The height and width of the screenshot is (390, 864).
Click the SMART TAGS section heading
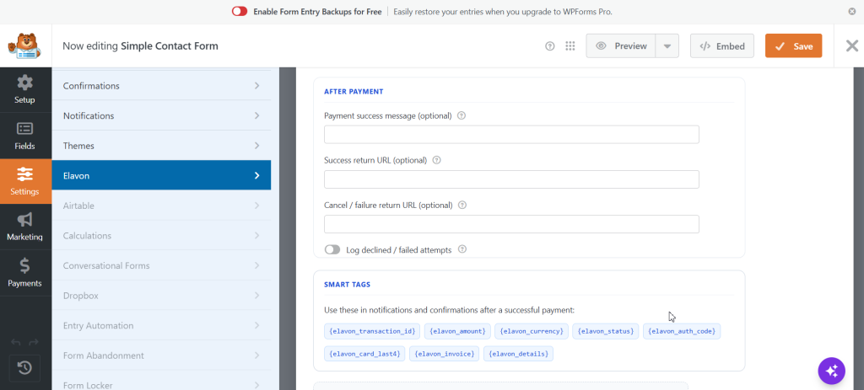347,285
